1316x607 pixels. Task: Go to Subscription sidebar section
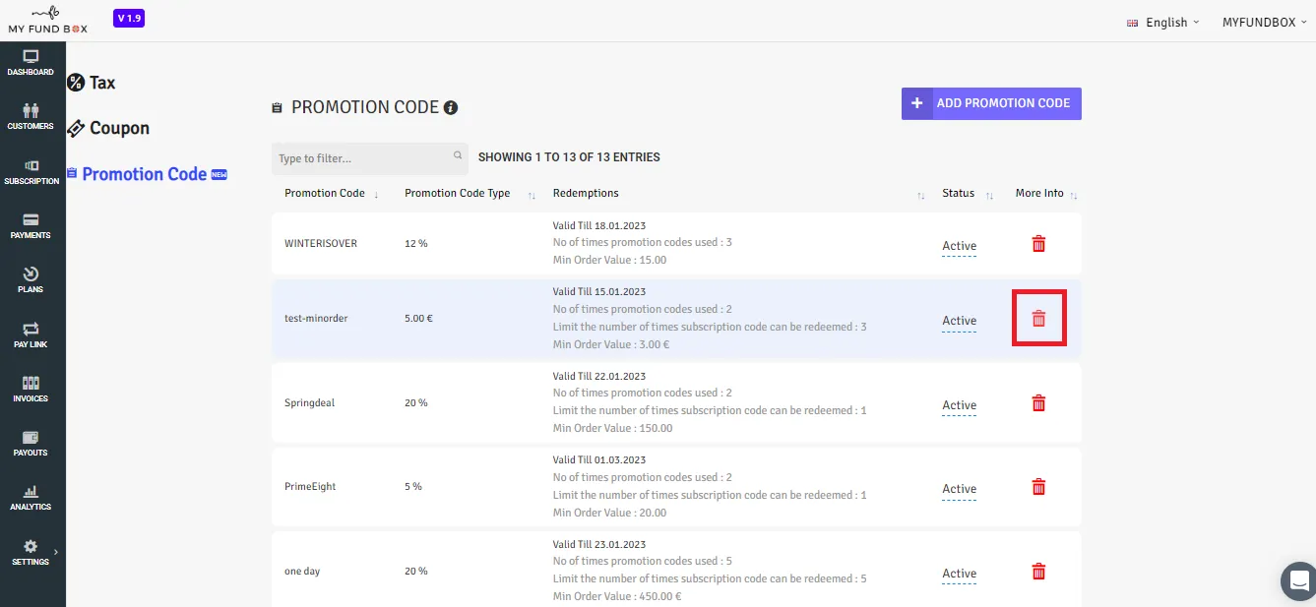[31, 172]
